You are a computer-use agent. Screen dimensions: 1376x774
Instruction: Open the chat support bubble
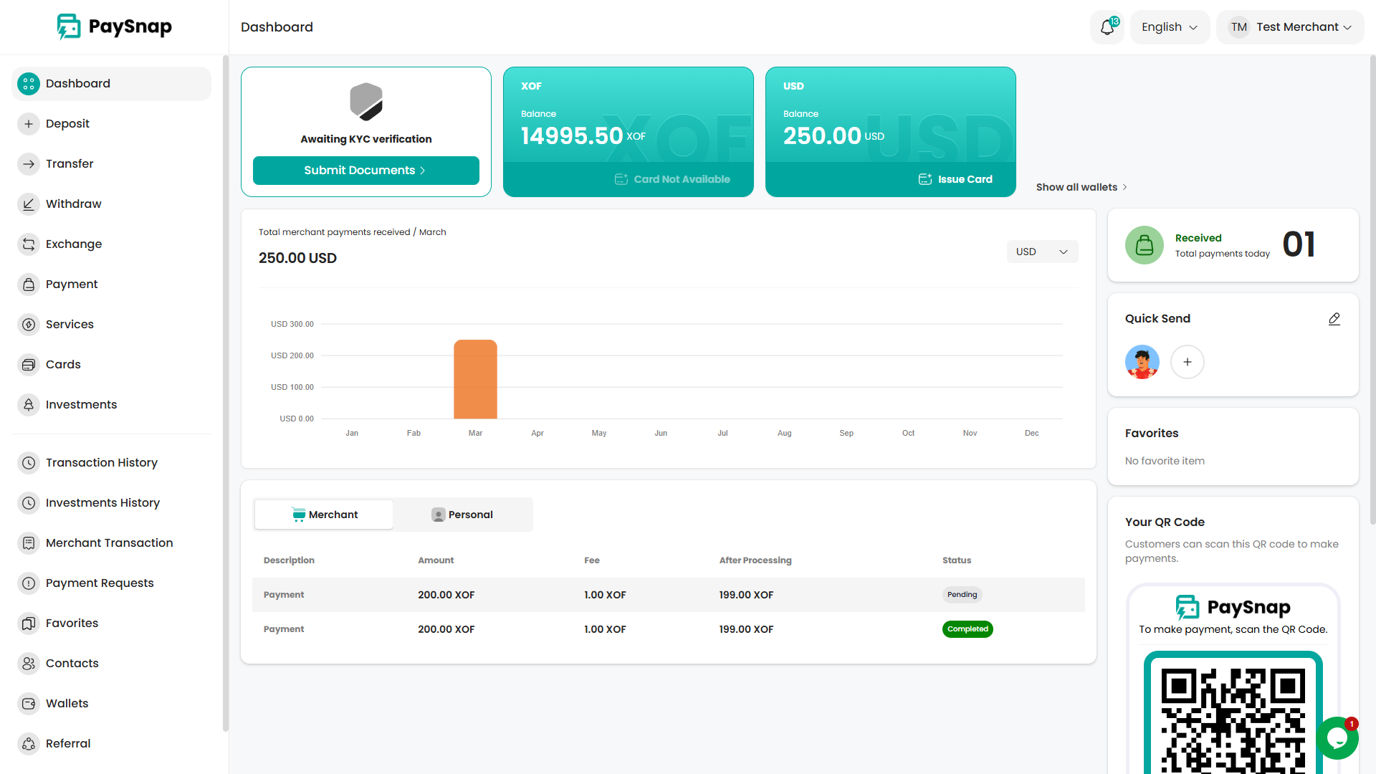(x=1337, y=738)
